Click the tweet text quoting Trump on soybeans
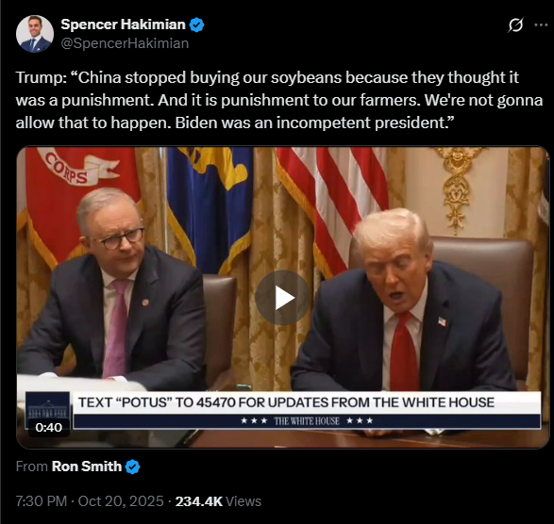 tap(279, 100)
